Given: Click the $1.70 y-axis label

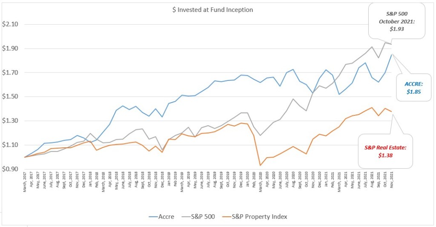Looking at the screenshot, I should pyautogui.click(x=10, y=73).
